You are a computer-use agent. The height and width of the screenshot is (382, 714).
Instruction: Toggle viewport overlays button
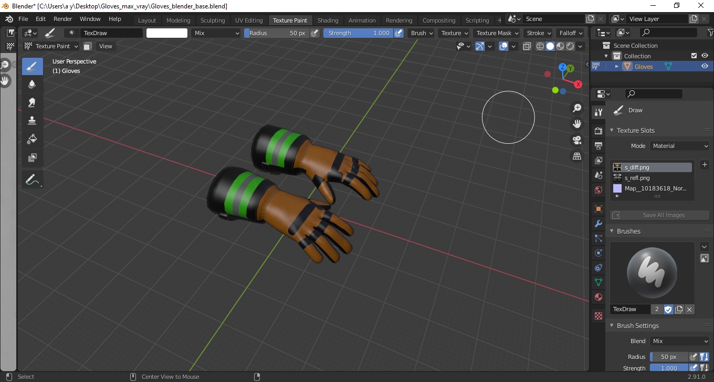click(x=503, y=46)
